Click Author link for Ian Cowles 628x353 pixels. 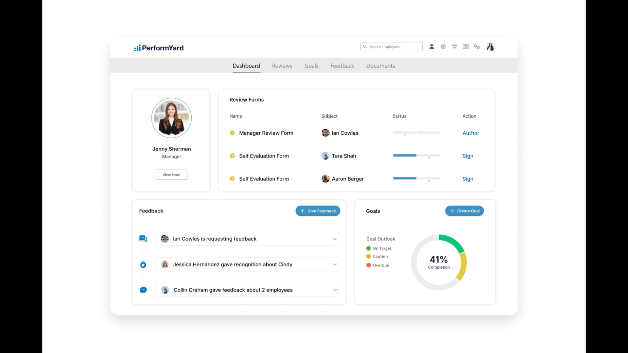click(x=470, y=133)
